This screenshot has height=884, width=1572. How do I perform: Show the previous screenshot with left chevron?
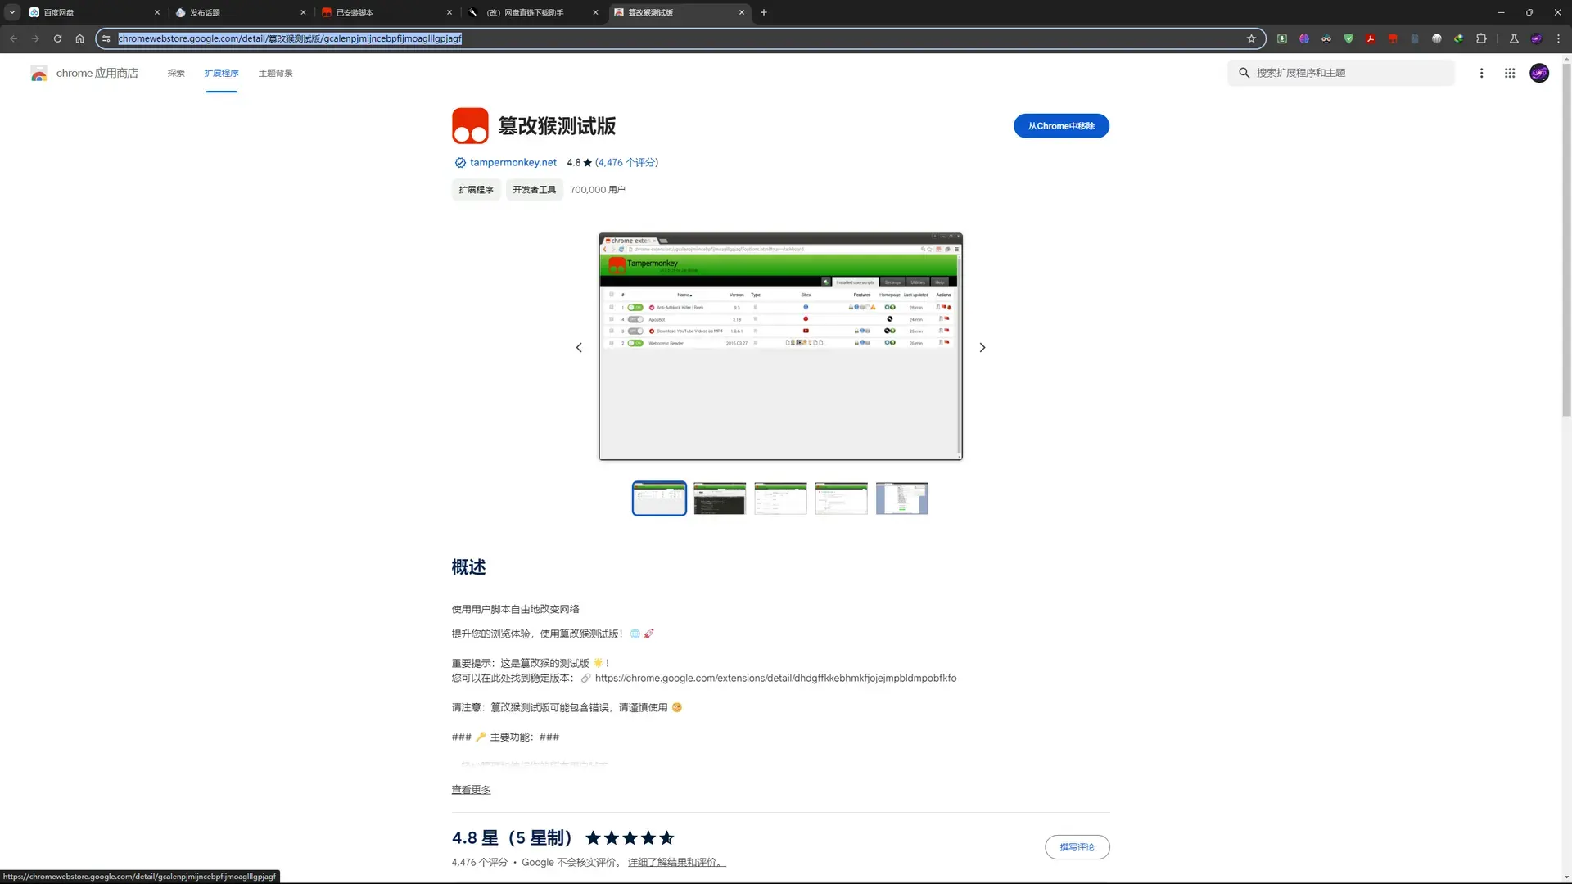click(x=579, y=347)
